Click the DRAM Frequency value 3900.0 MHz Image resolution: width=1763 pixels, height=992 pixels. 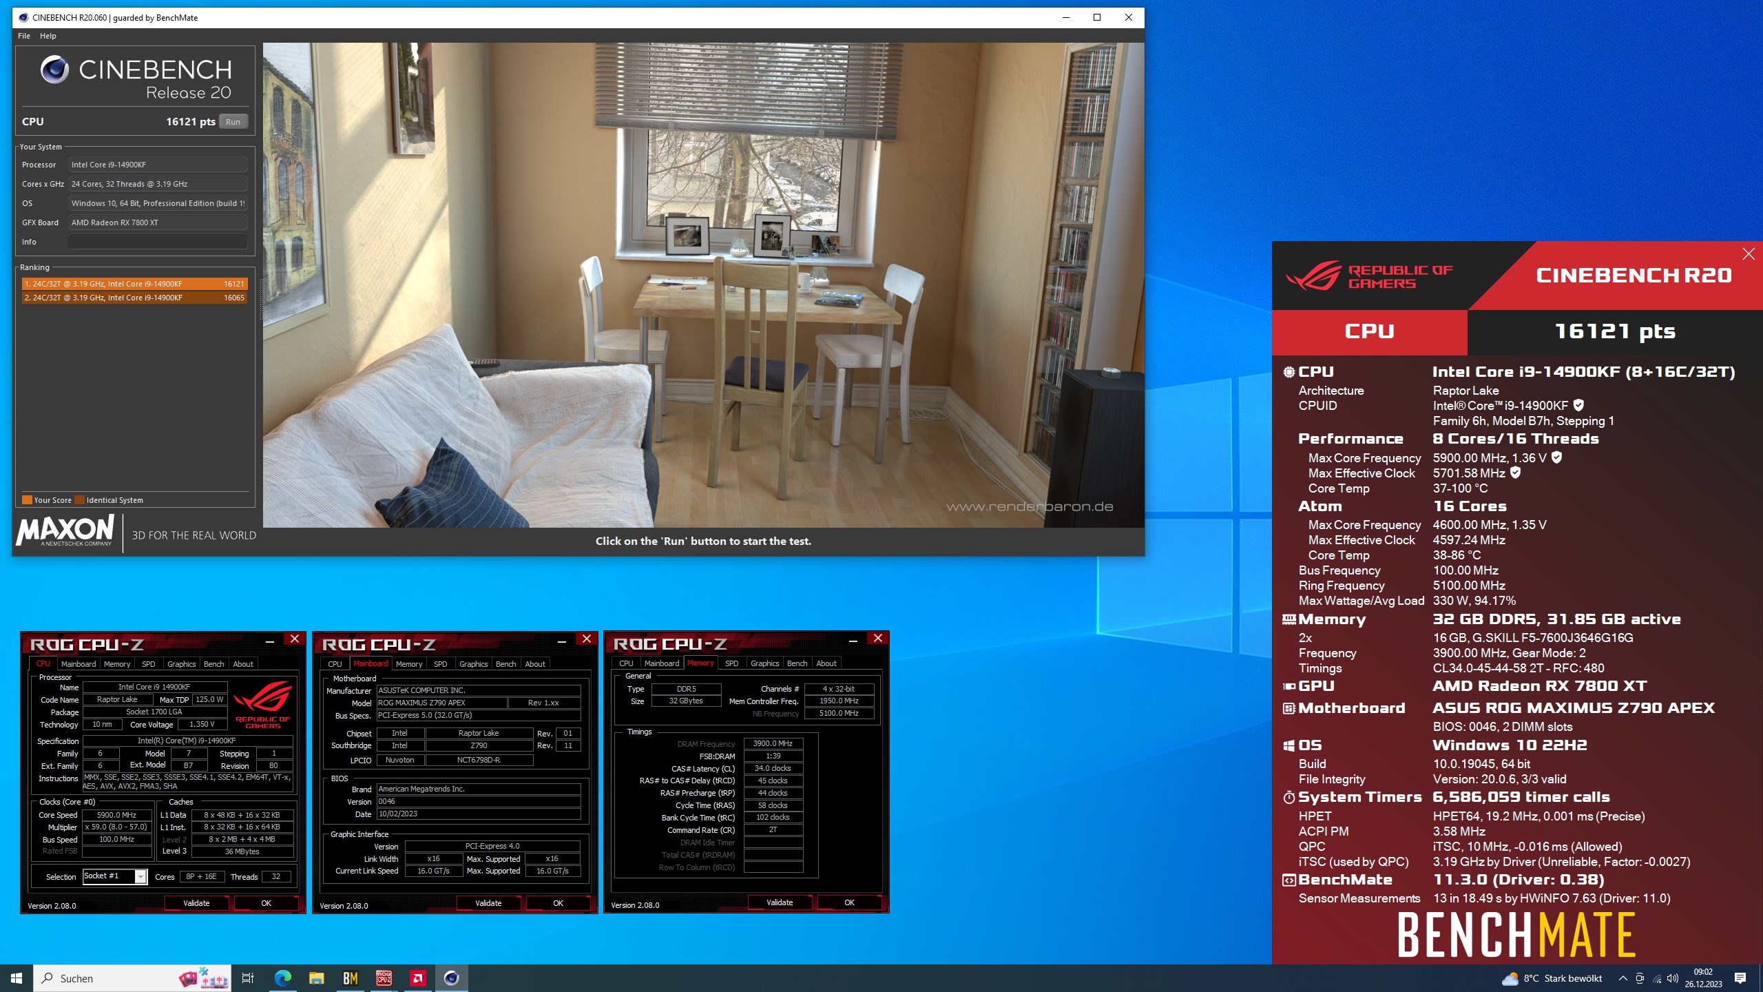pos(773,743)
